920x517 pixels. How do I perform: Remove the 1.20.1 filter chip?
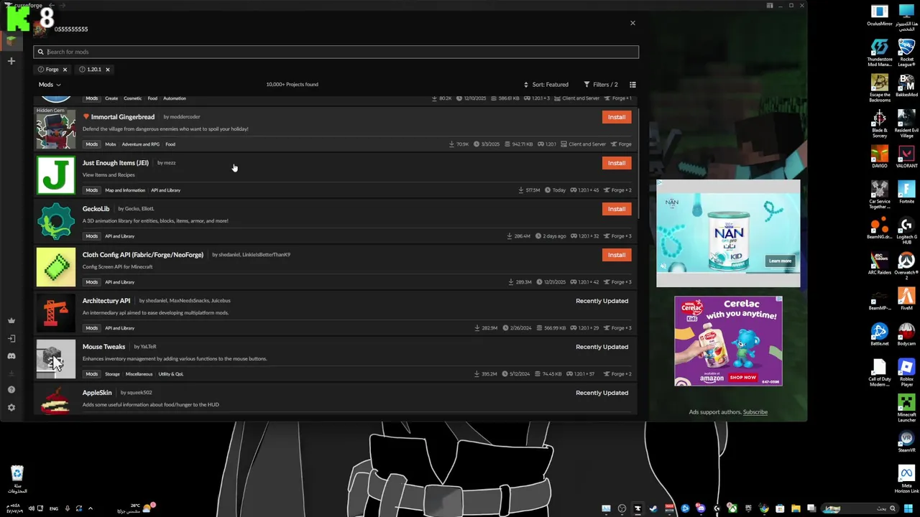[108, 70]
